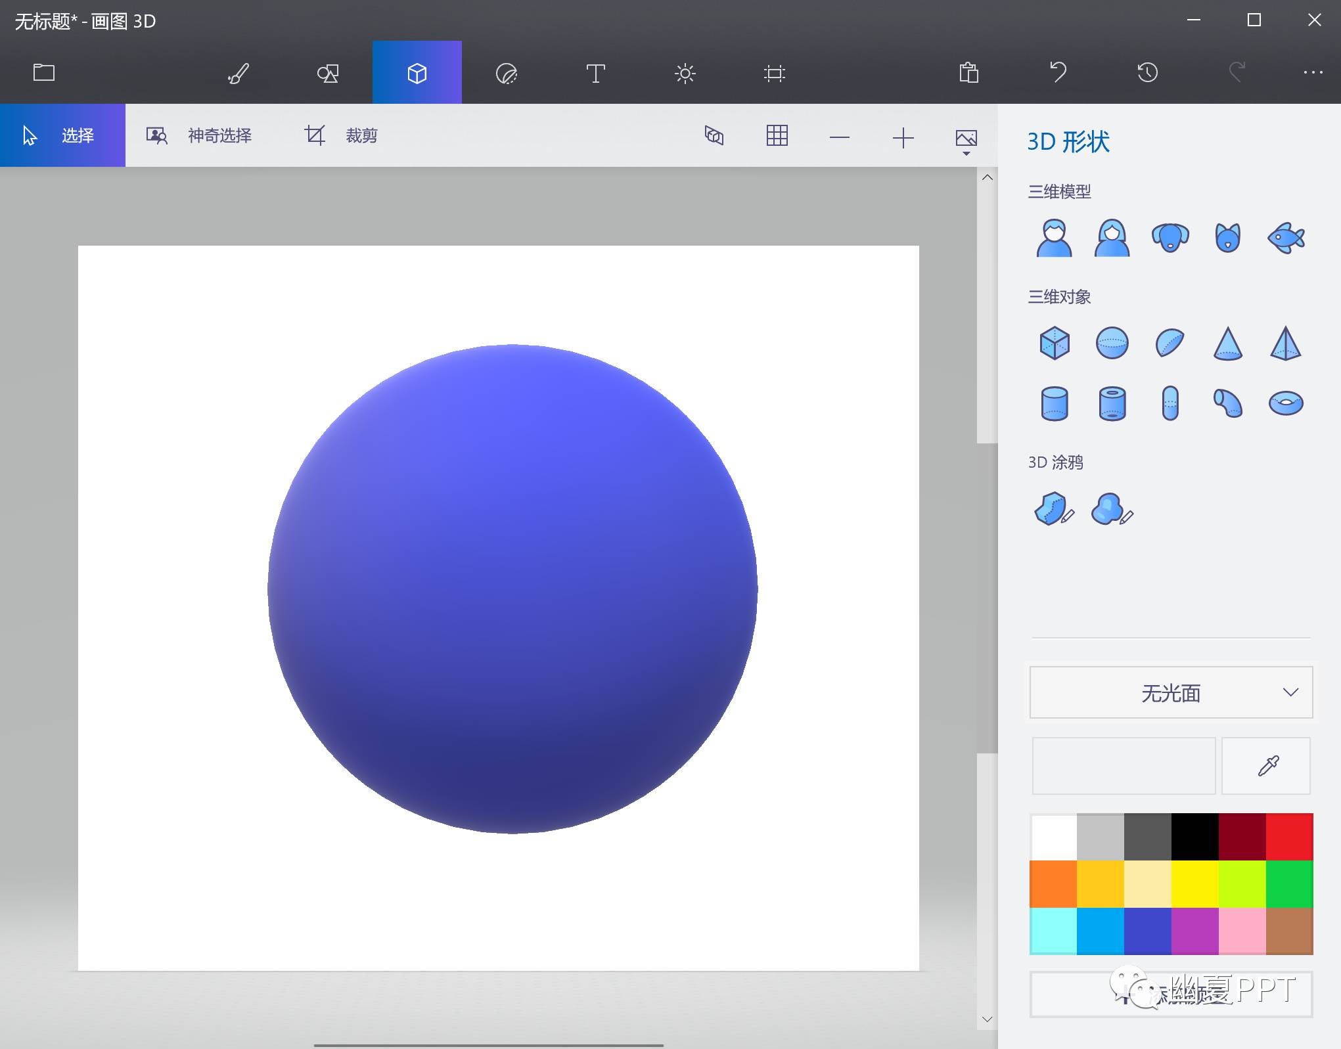Toggle 3D view mode

(x=714, y=136)
